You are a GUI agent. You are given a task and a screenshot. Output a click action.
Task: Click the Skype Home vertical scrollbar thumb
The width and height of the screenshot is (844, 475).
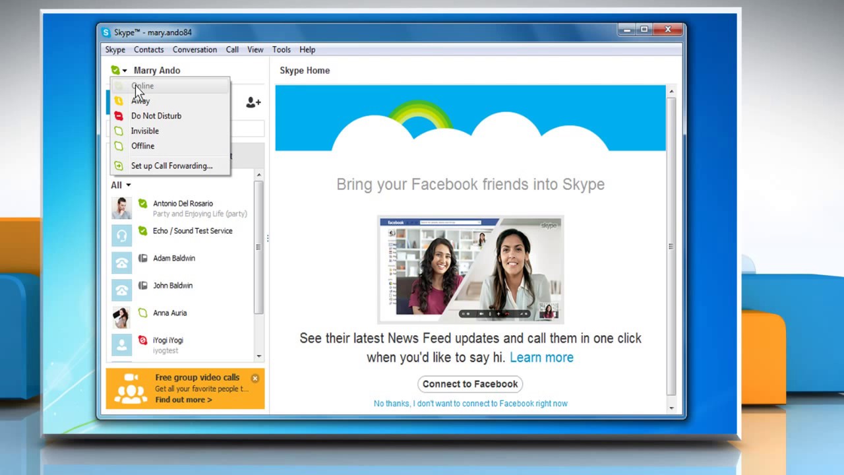pos(671,246)
